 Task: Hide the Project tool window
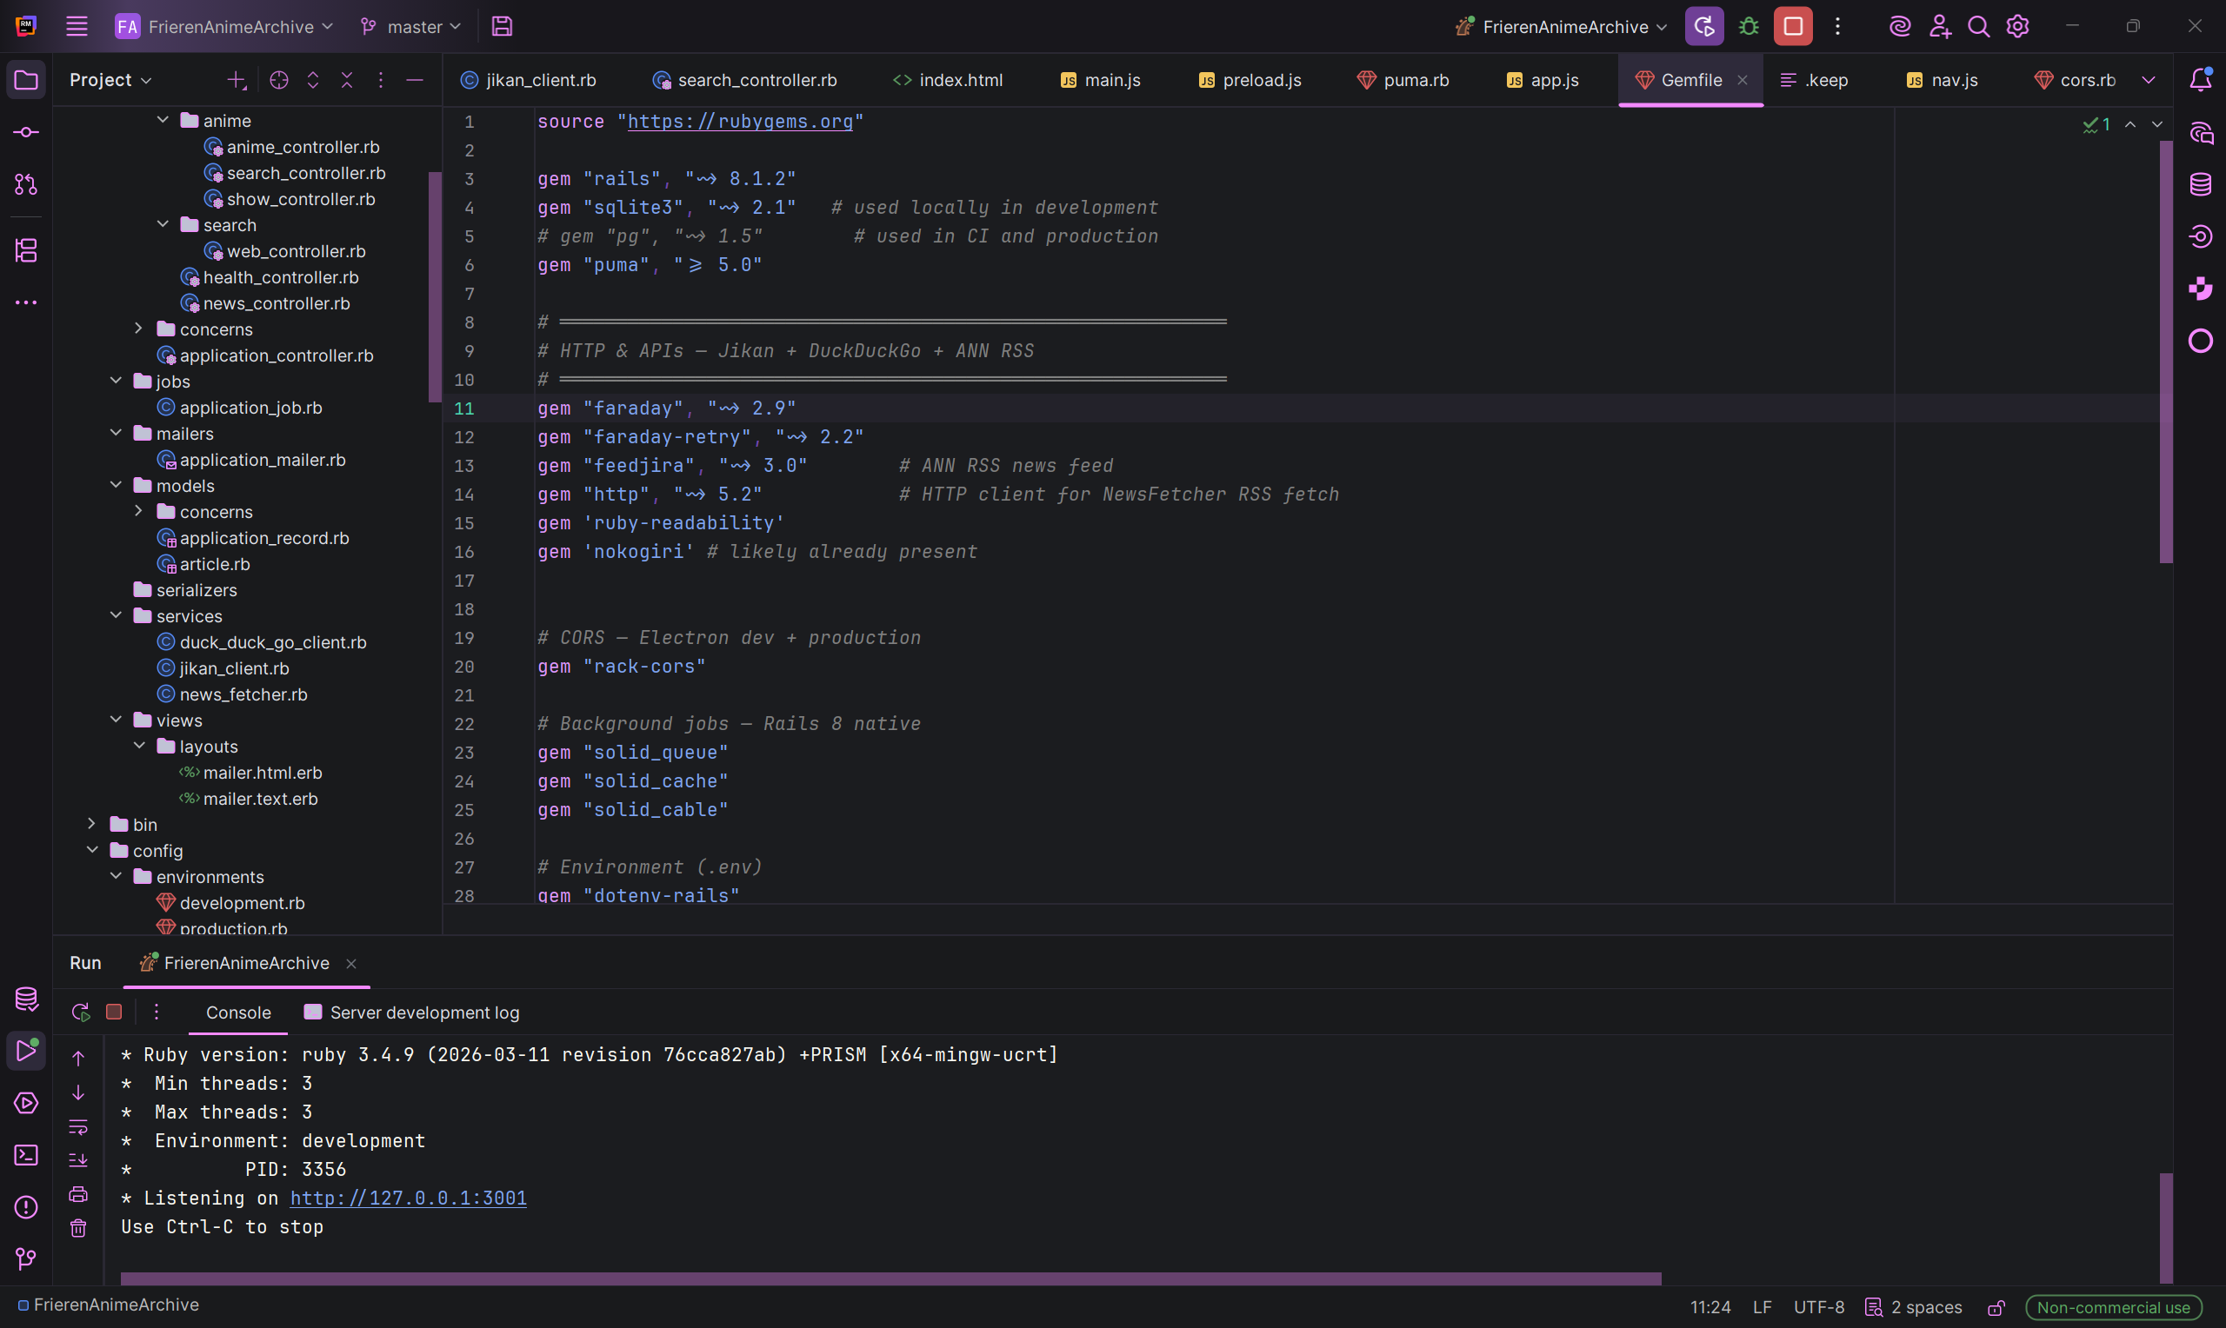415,81
